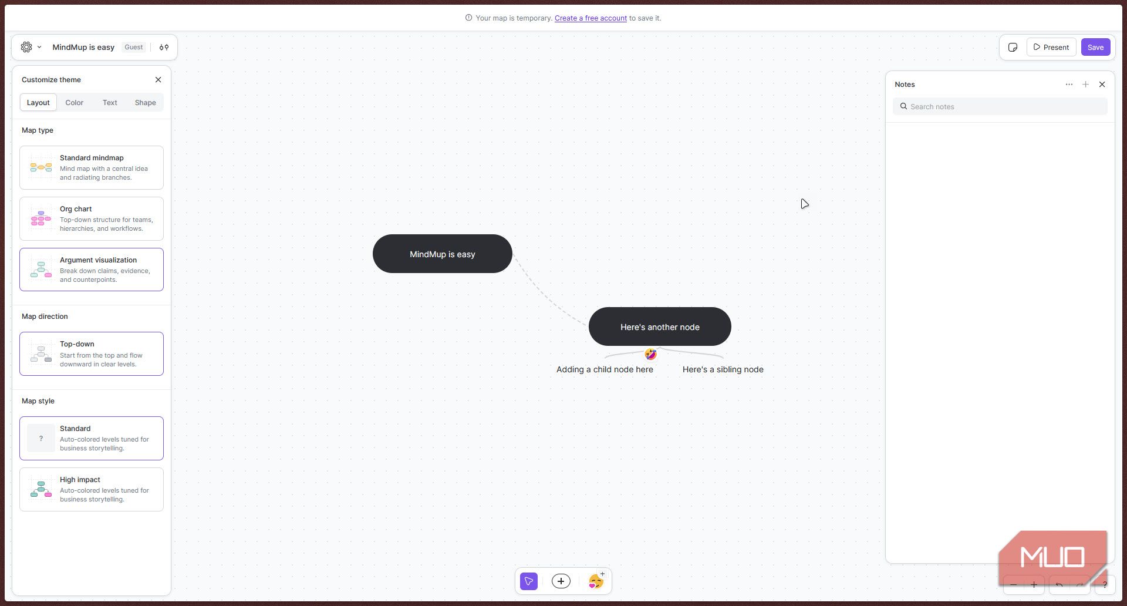Click the magnifier icon in notes search
The height and width of the screenshot is (606, 1127).
903,106
